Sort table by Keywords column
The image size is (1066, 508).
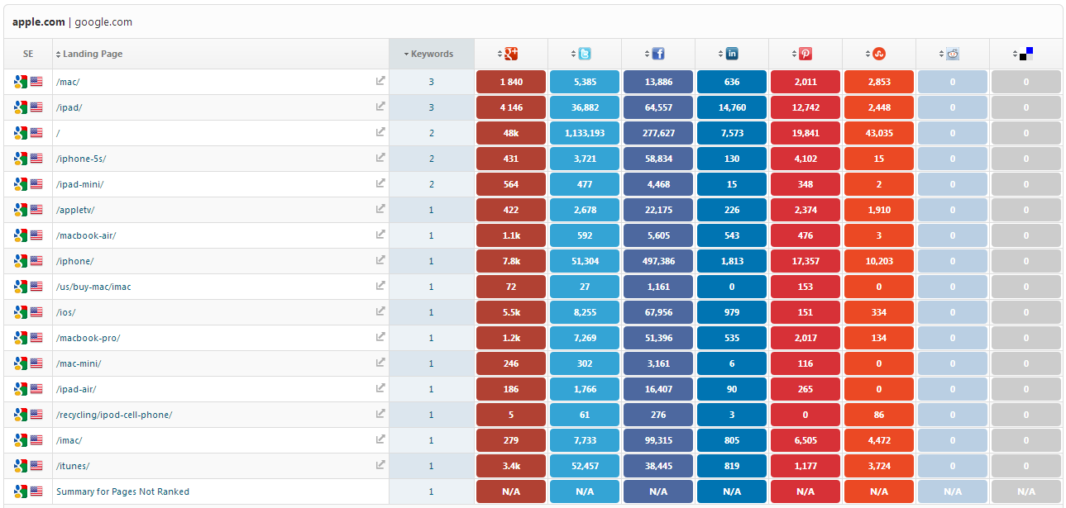click(x=432, y=54)
